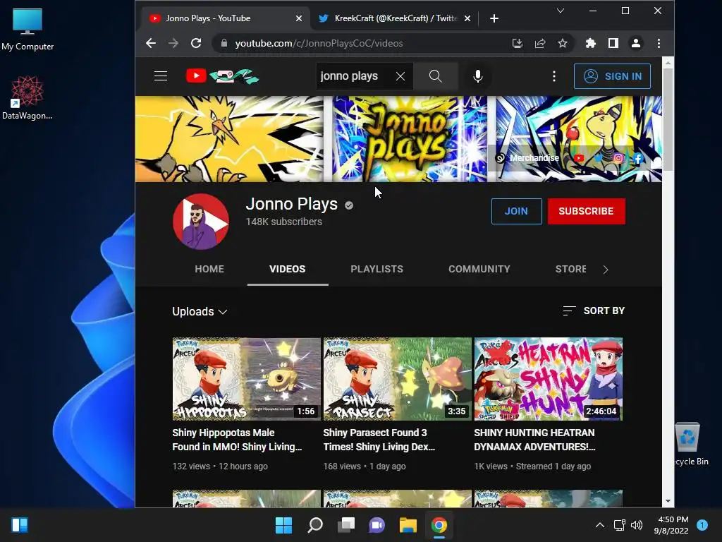Click the '148K subscribers' text

(x=283, y=222)
